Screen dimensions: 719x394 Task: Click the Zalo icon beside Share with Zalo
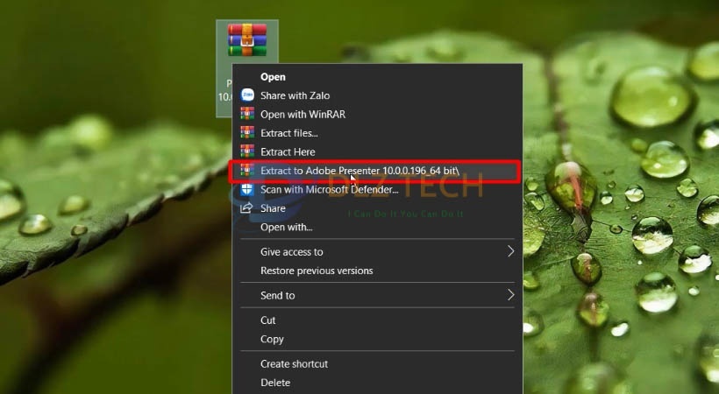pyautogui.click(x=247, y=95)
